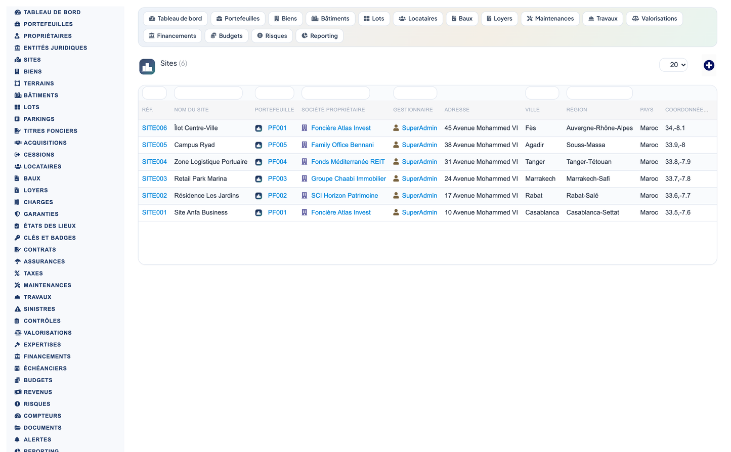This screenshot has width=731, height=452.
Task: Click the Portefeuille filter field
Action: 274,93
